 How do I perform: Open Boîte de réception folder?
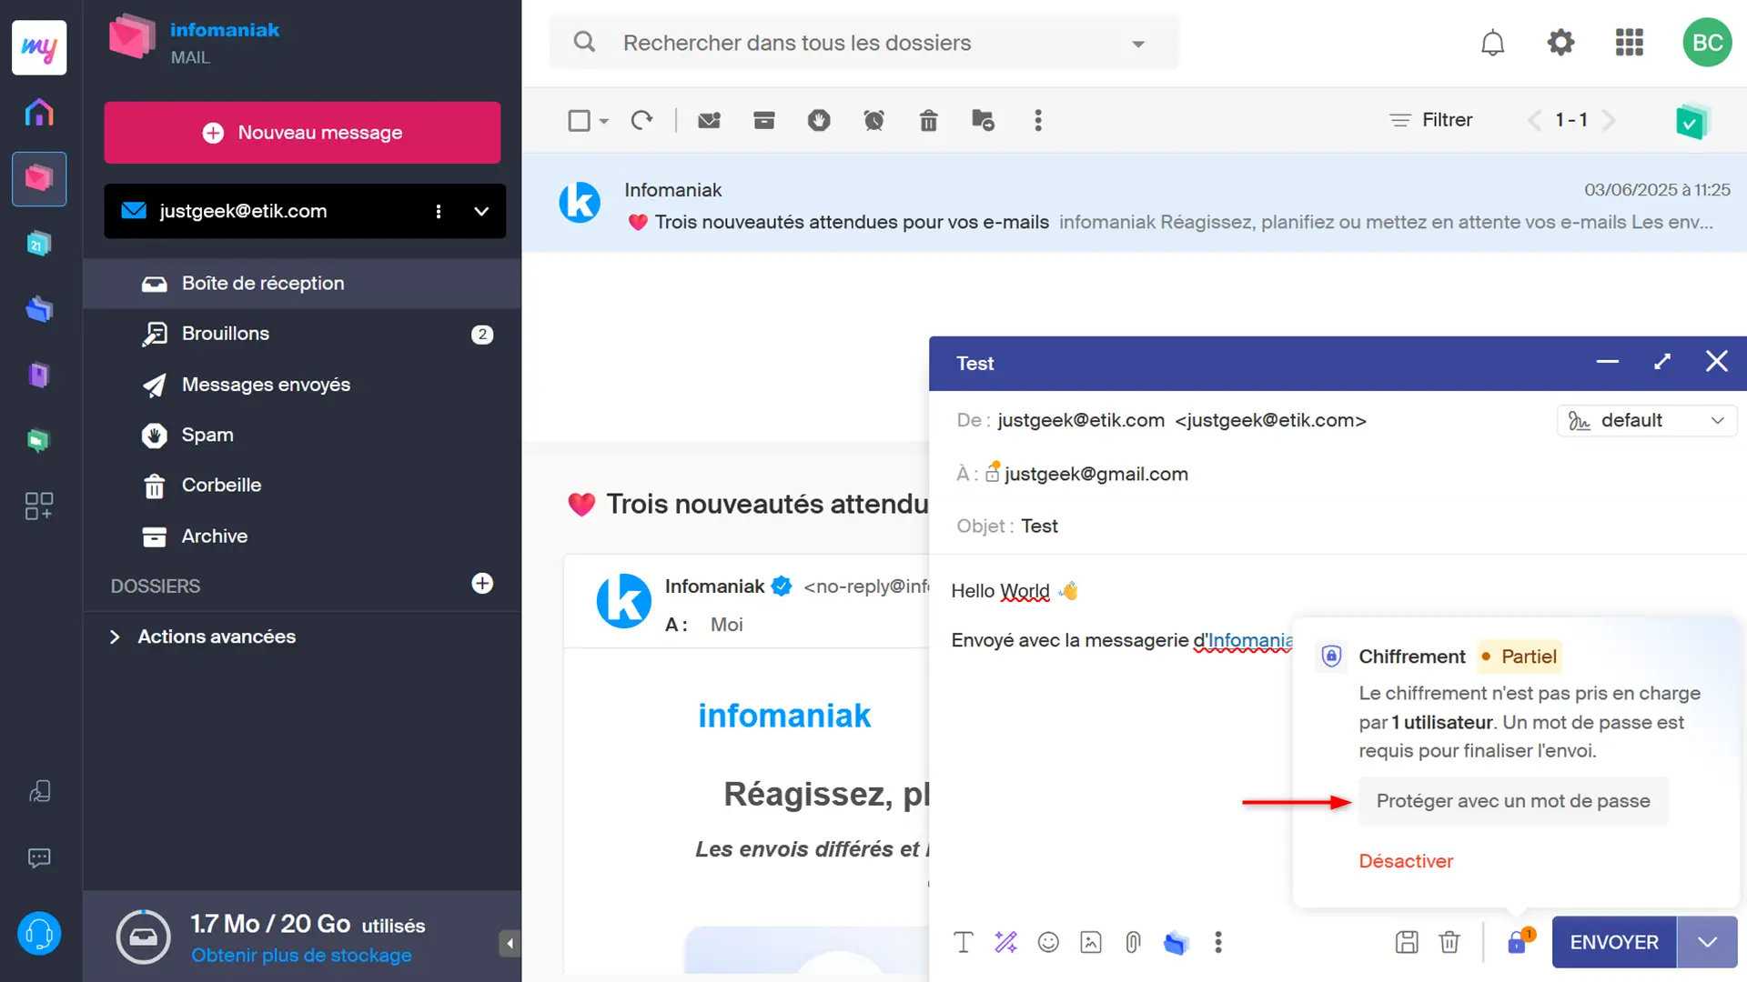click(302, 283)
